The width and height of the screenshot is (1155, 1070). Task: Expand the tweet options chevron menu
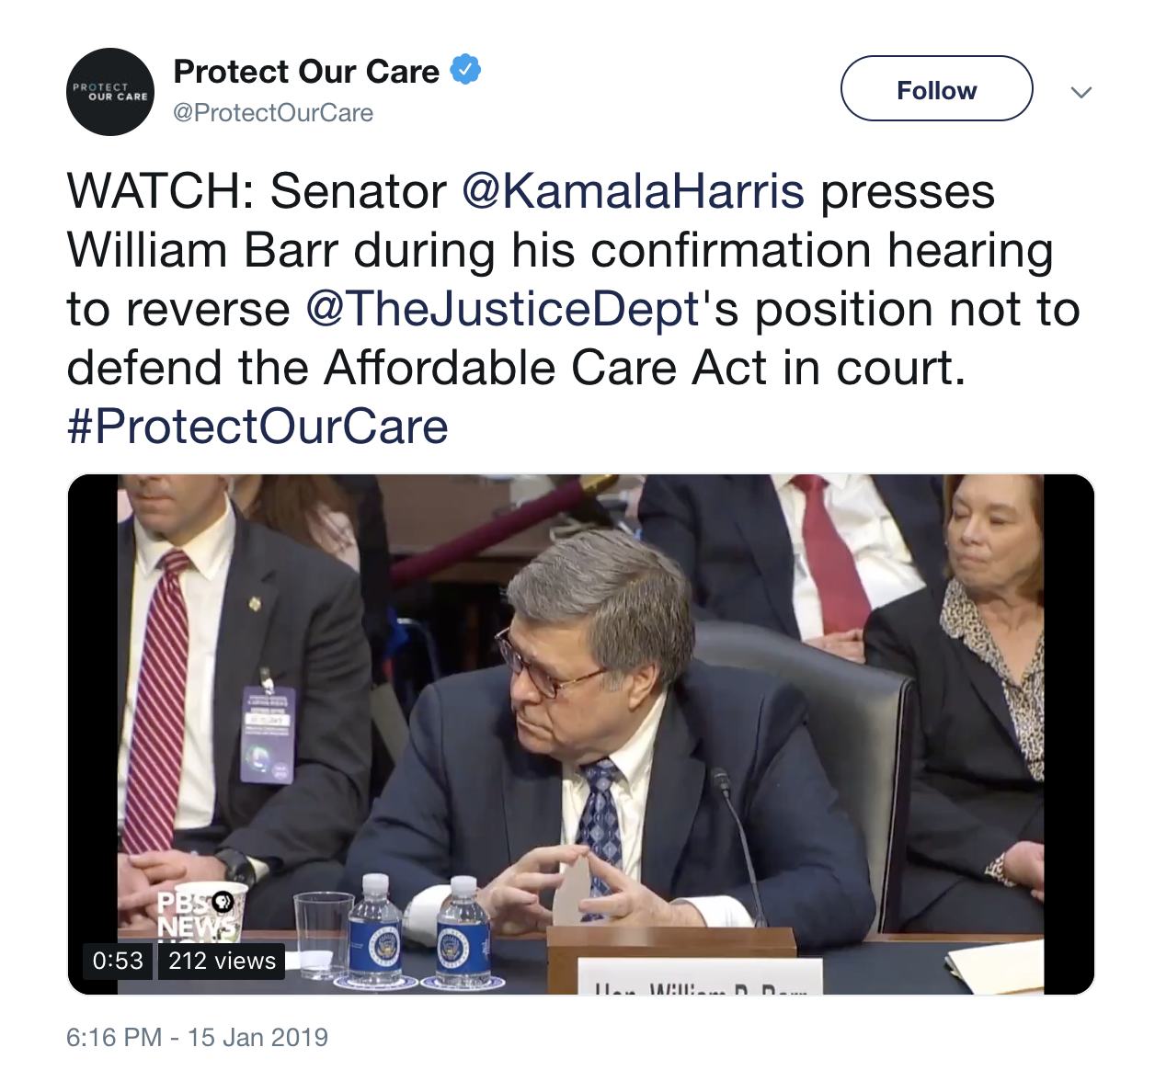pyautogui.click(x=1081, y=92)
